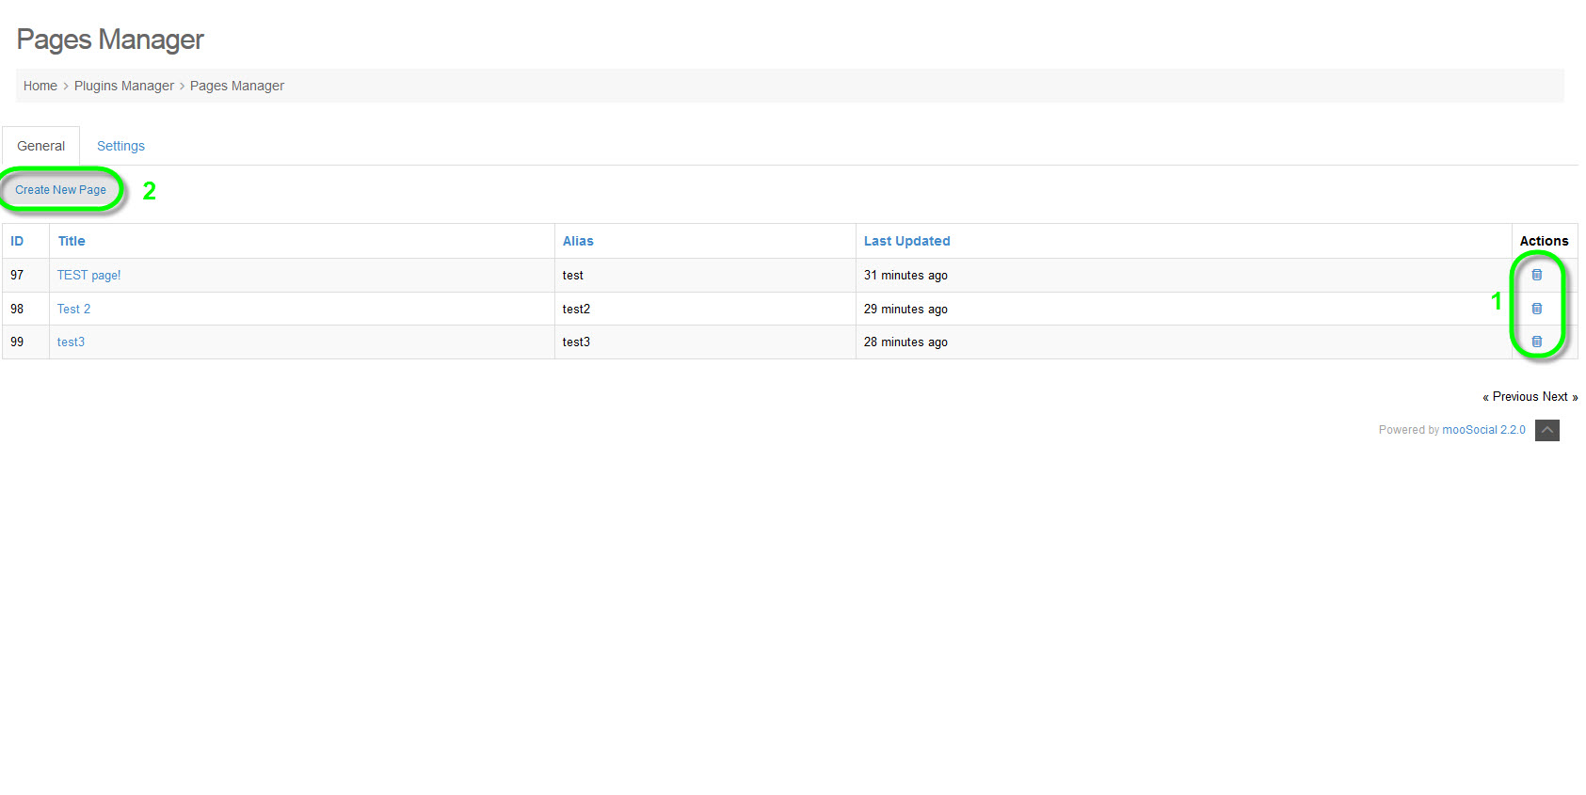
Task: Open the TEST page! title link
Action: pos(88,275)
